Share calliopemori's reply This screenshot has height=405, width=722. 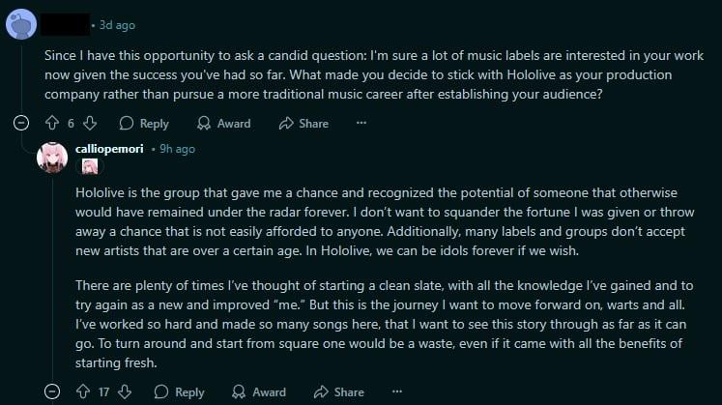point(339,392)
